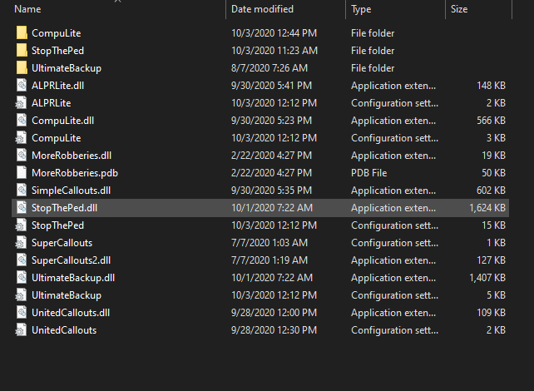This screenshot has width=534, height=391.
Task: Collapse sort arrow above Name column
Action: pos(117,2)
